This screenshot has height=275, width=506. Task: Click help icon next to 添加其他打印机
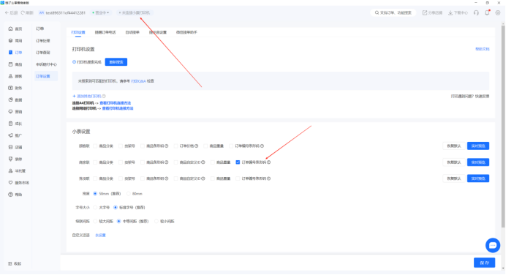pyautogui.click(x=104, y=97)
